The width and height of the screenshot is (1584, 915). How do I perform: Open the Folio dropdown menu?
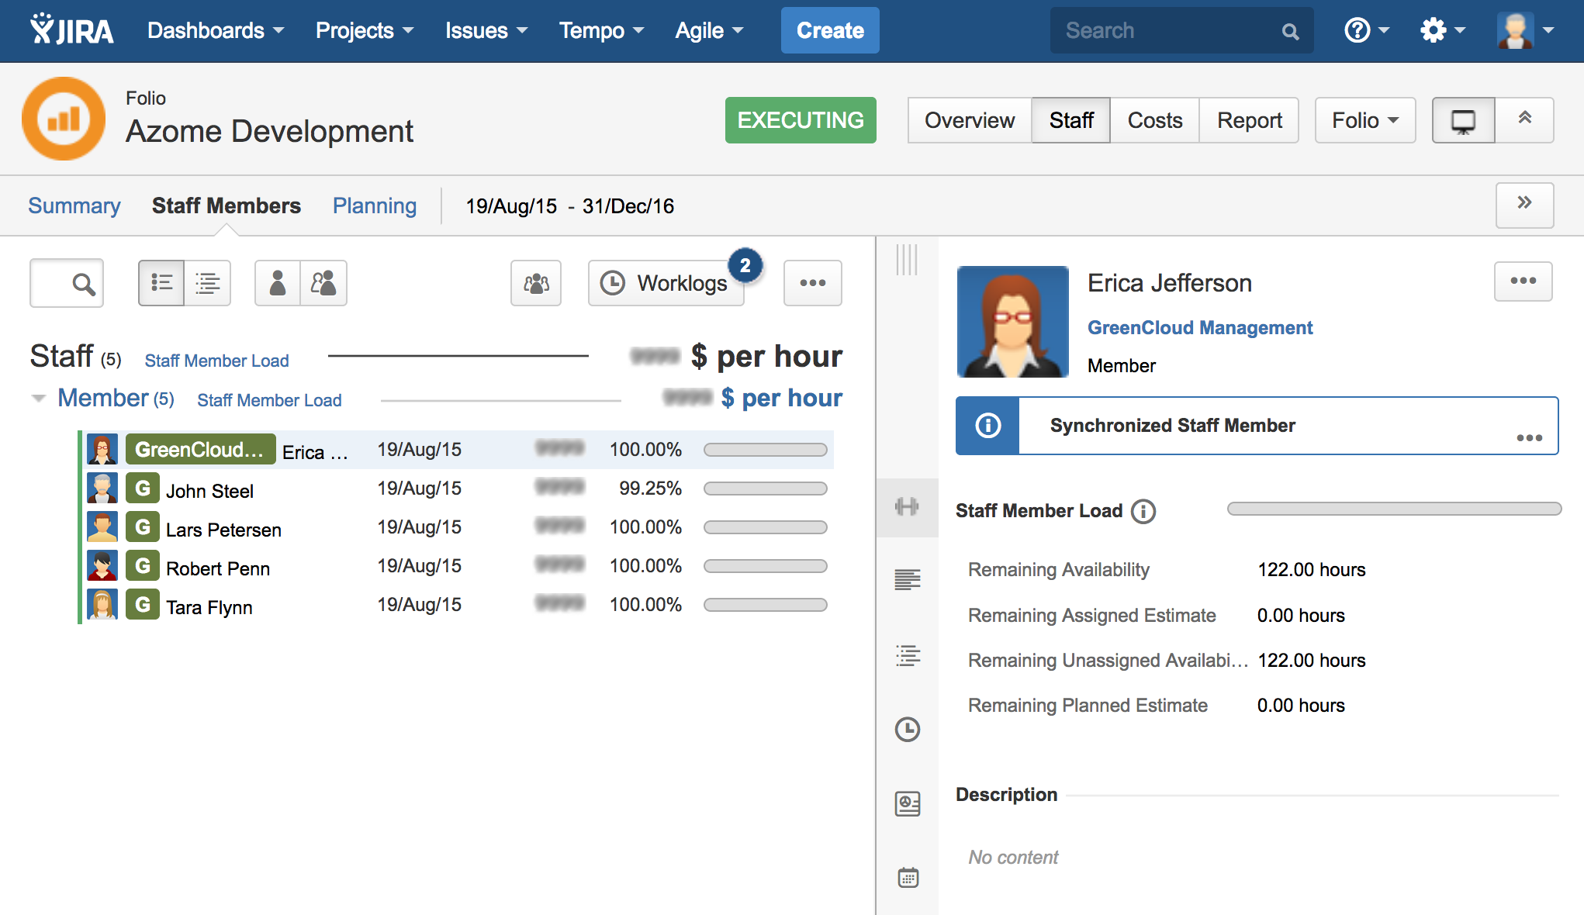pyautogui.click(x=1364, y=121)
